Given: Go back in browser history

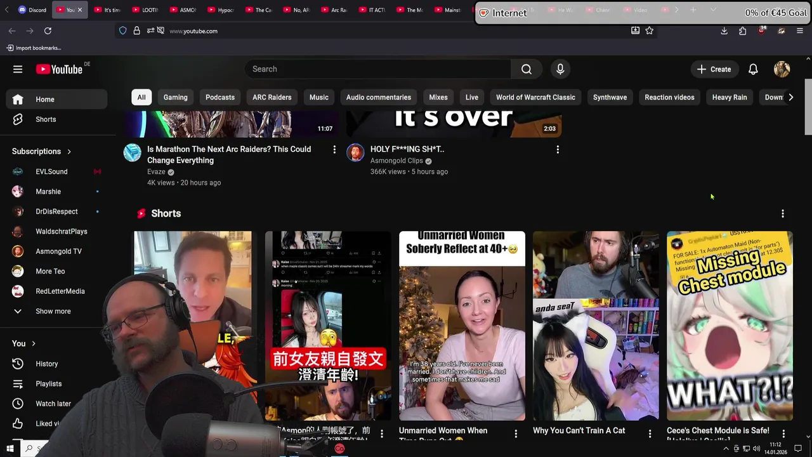Looking at the screenshot, I should pyautogui.click(x=12, y=30).
